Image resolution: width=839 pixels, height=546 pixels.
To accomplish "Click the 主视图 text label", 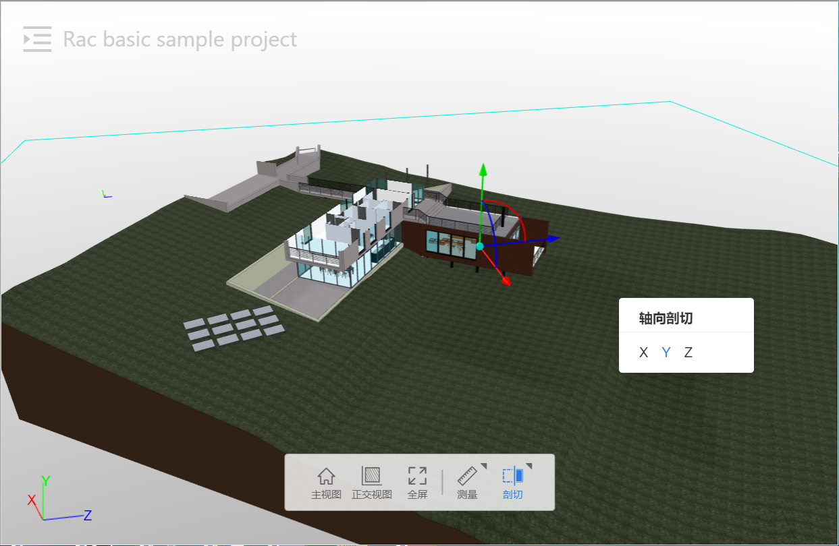I will point(326,495).
